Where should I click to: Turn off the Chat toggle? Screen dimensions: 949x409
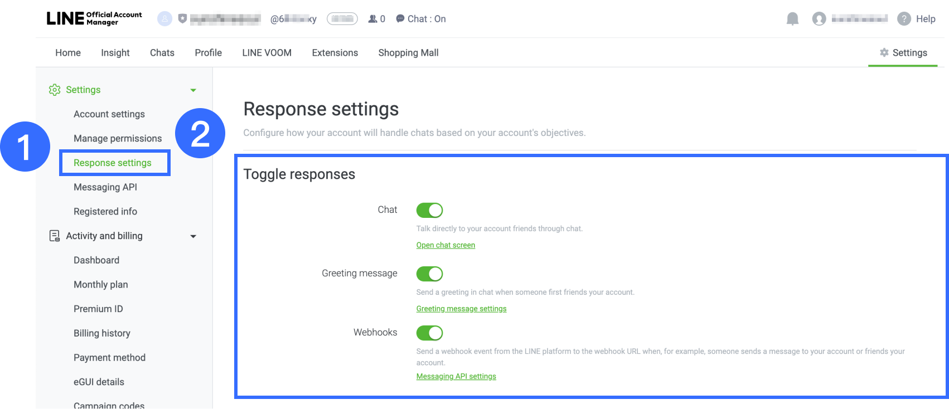pyautogui.click(x=429, y=210)
